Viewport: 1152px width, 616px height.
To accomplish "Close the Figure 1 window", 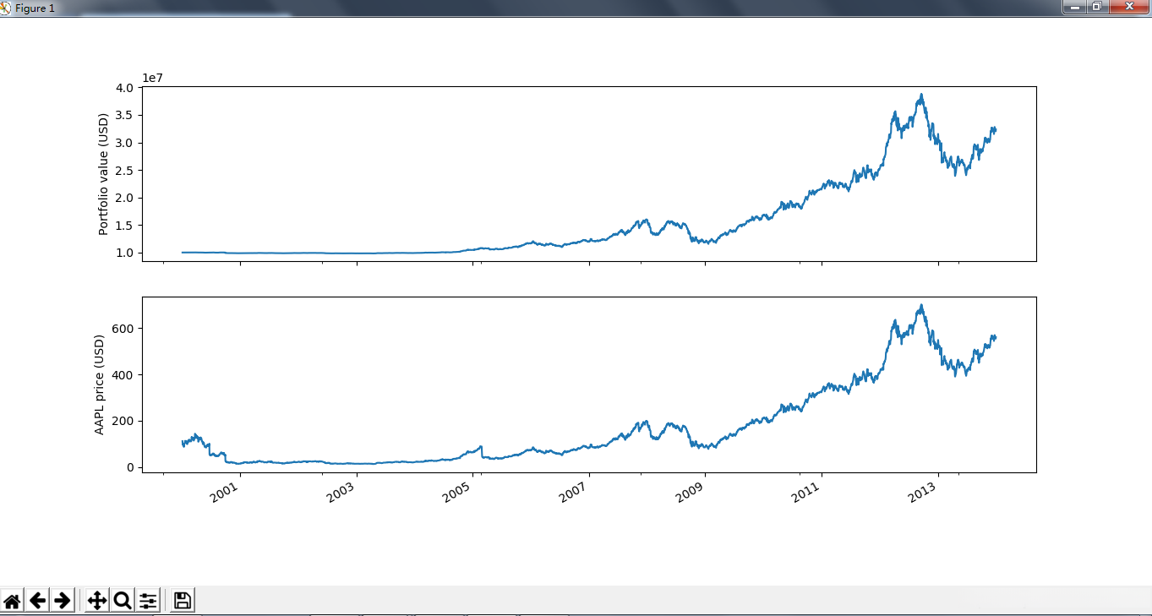I will pyautogui.click(x=1128, y=7).
